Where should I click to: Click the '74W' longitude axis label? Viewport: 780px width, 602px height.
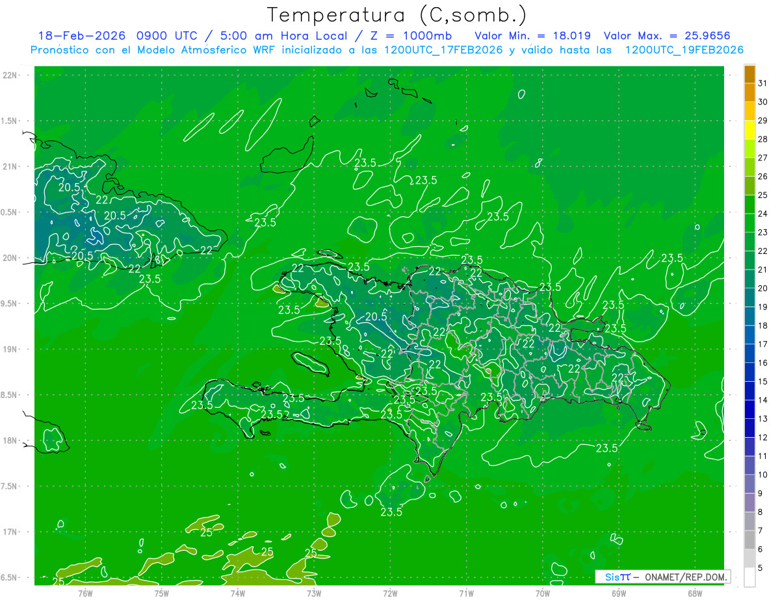click(x=238, y=593)
